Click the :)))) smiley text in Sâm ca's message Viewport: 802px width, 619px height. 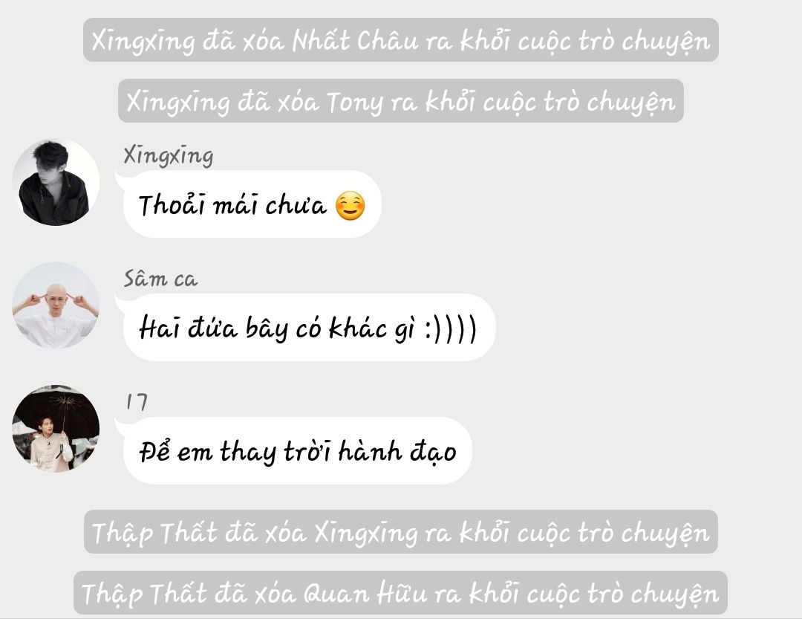point(451,328)
